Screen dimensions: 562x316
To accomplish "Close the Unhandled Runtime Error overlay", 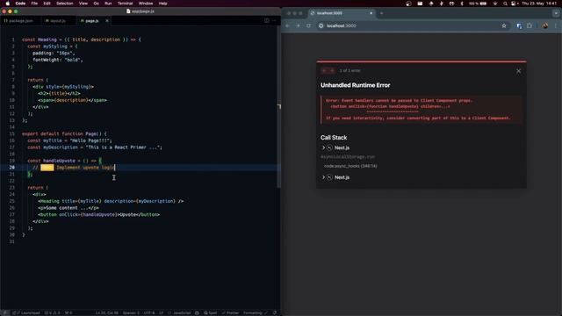I will tap(519, 71).
